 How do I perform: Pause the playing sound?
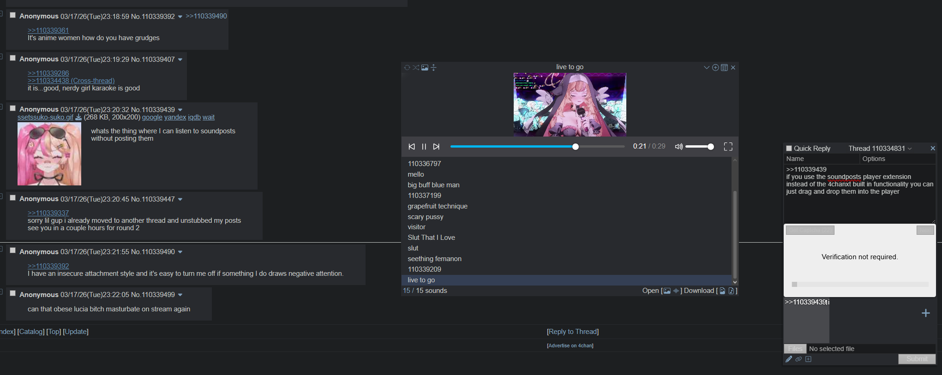pyautogui.click(x=424, y=147)
